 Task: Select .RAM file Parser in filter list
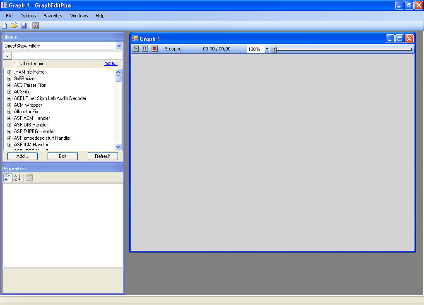30,72
